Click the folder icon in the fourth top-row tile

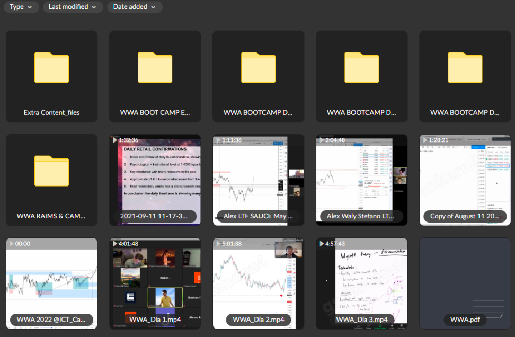(361, 67)
